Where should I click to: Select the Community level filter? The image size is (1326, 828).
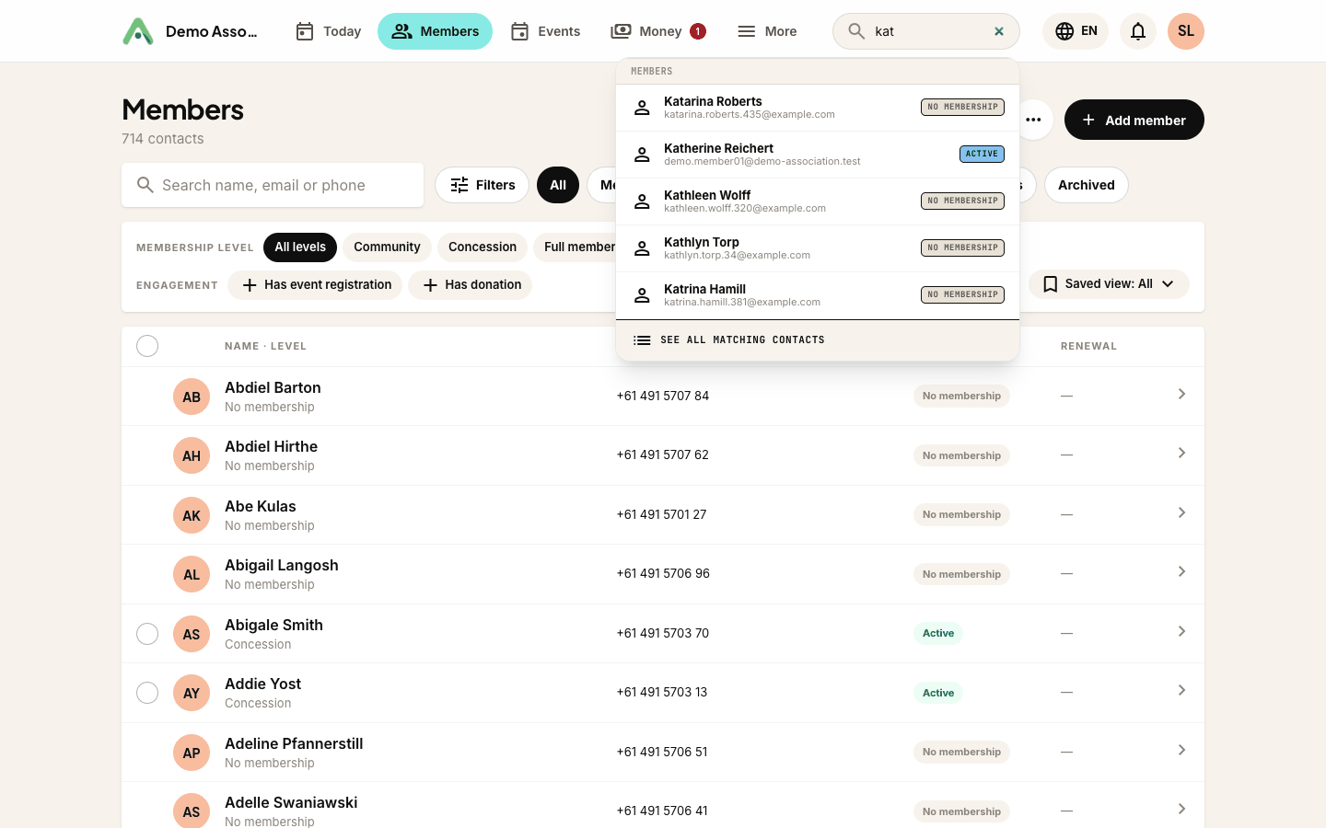[x=387, y=247]
